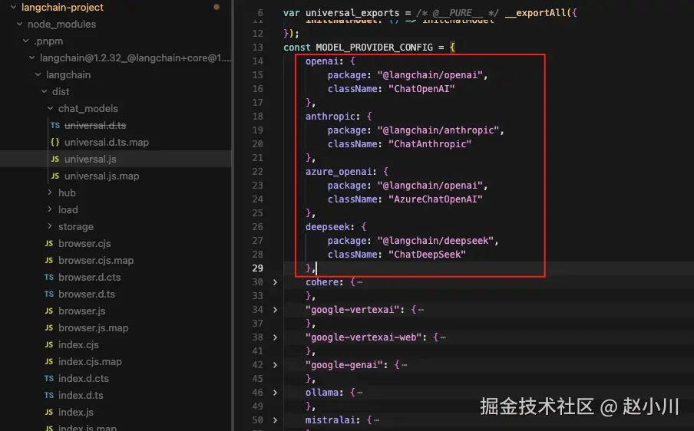Screen dimensions: 694x431
Task: Click "ChatOpenAI" on line 16
Action: (x=421, y=89)
